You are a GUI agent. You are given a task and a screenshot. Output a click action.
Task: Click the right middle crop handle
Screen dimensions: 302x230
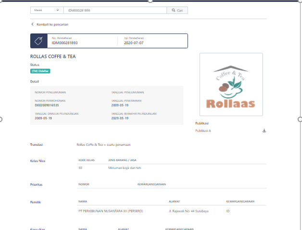coord(301,119)
